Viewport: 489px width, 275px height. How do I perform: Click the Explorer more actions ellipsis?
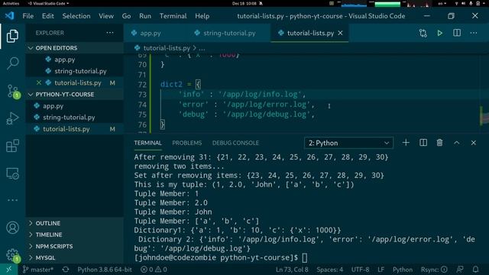coord(110,33)
